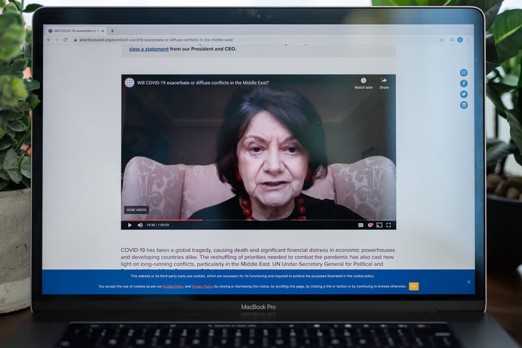Add video to Watch later

pyautogui.click(x=363, y=84)
